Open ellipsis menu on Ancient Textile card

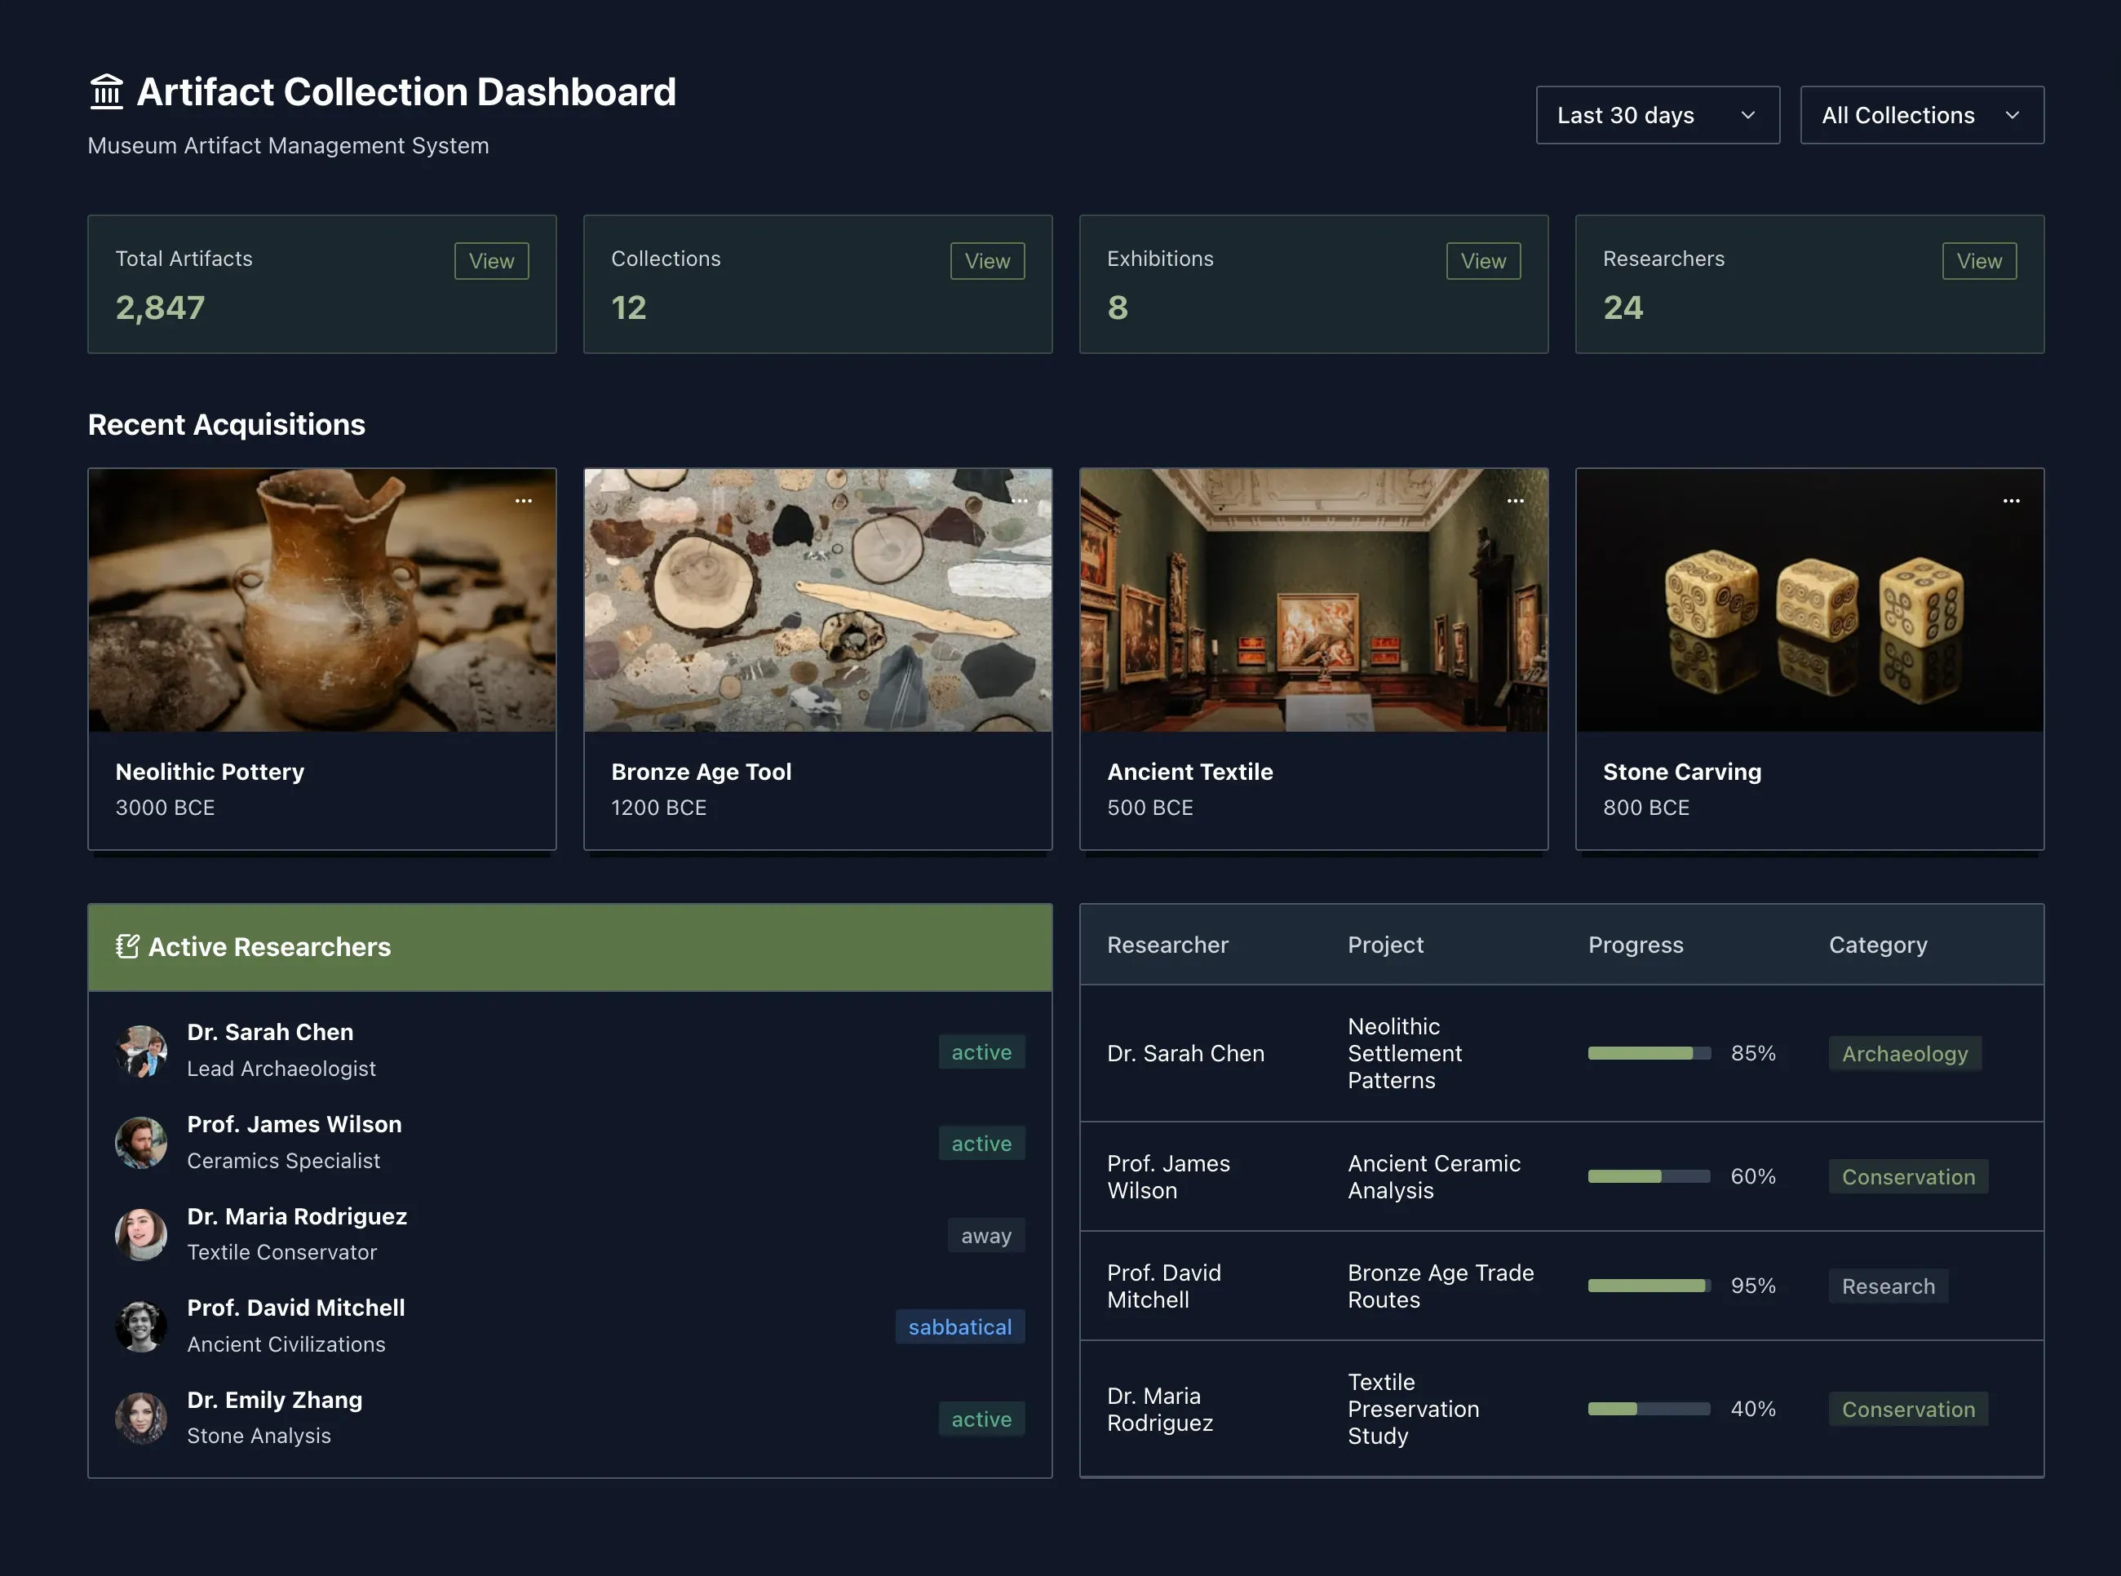pos(1515,501)
